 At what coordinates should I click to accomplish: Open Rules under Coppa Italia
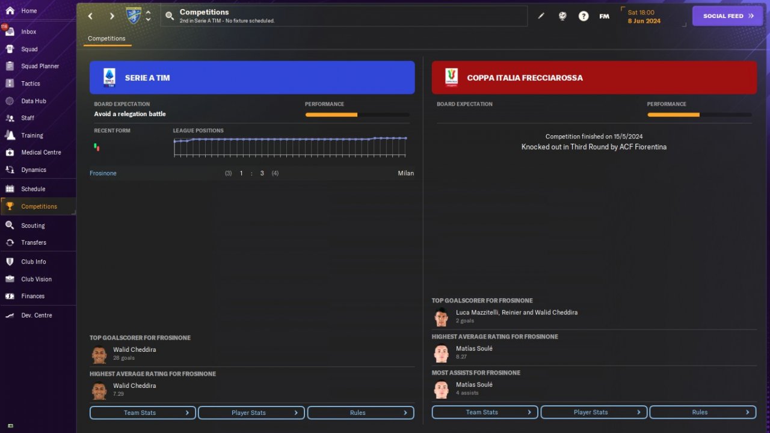tap(703, 412)
